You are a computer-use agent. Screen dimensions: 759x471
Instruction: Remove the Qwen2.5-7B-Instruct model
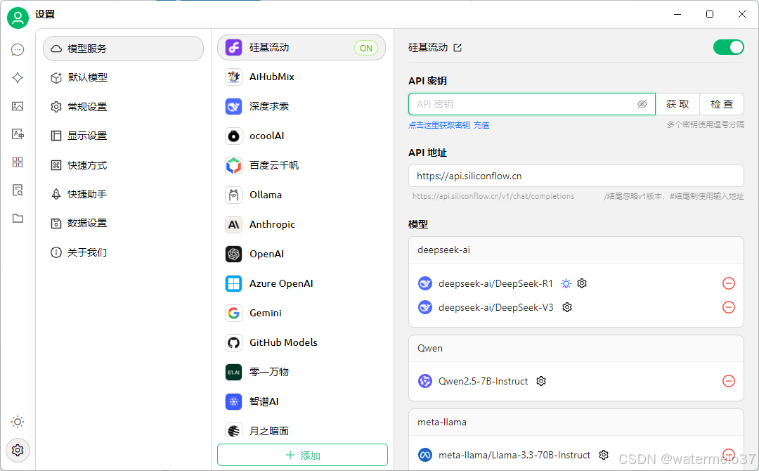729,381
